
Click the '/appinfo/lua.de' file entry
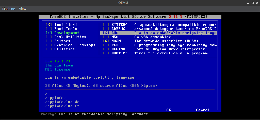[x=62, y=102]
